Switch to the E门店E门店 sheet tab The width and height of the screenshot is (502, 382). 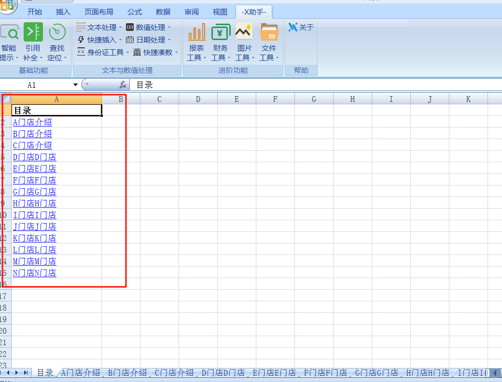(x=274, y=373)
